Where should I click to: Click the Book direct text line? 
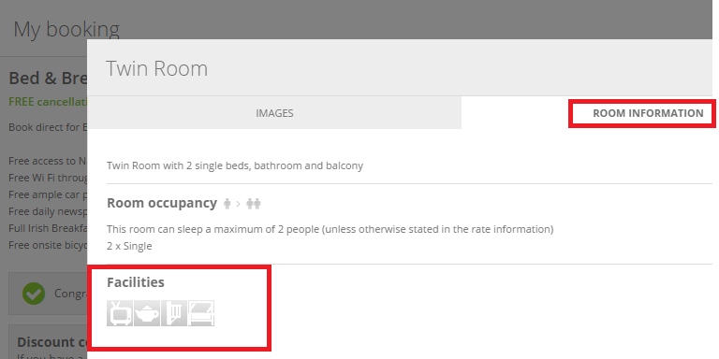(x=48, y=127)
